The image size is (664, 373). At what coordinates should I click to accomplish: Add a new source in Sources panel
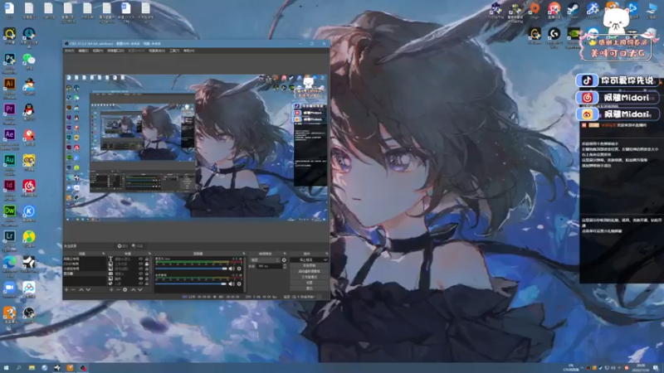pyautogui.click(x=111, y=289)
